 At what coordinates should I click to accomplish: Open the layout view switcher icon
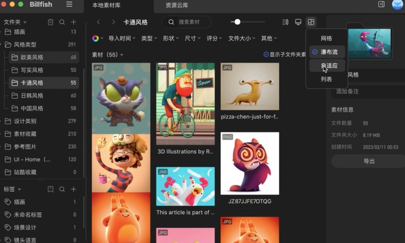pyautogui.click(x=311, y=22)
